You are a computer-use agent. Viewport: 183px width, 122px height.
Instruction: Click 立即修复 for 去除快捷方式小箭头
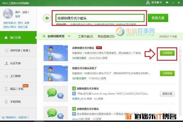[167, 53]
